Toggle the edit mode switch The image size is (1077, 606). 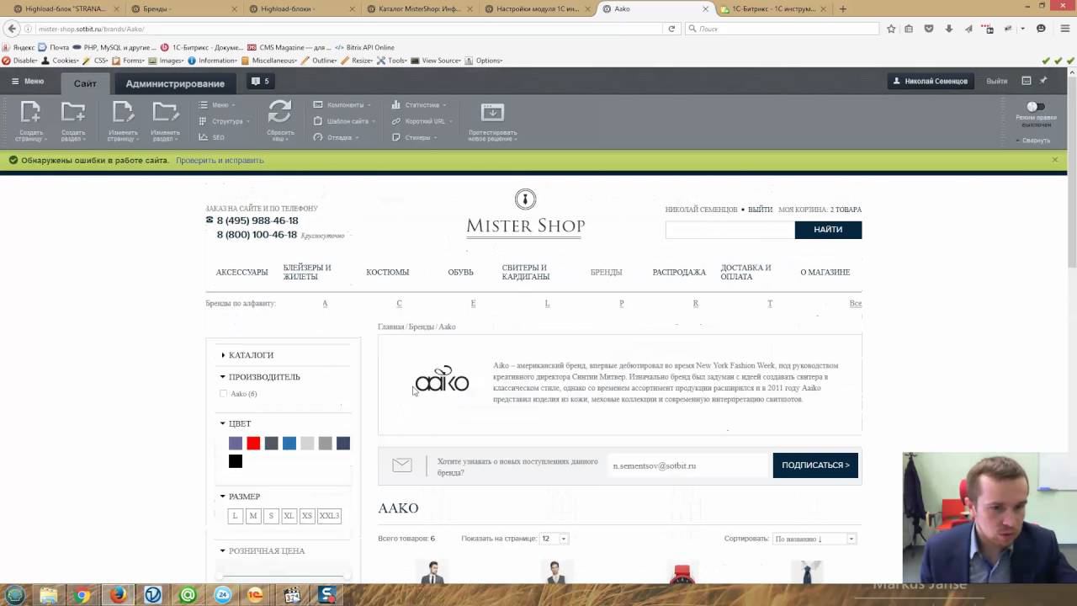(1036, 107)
